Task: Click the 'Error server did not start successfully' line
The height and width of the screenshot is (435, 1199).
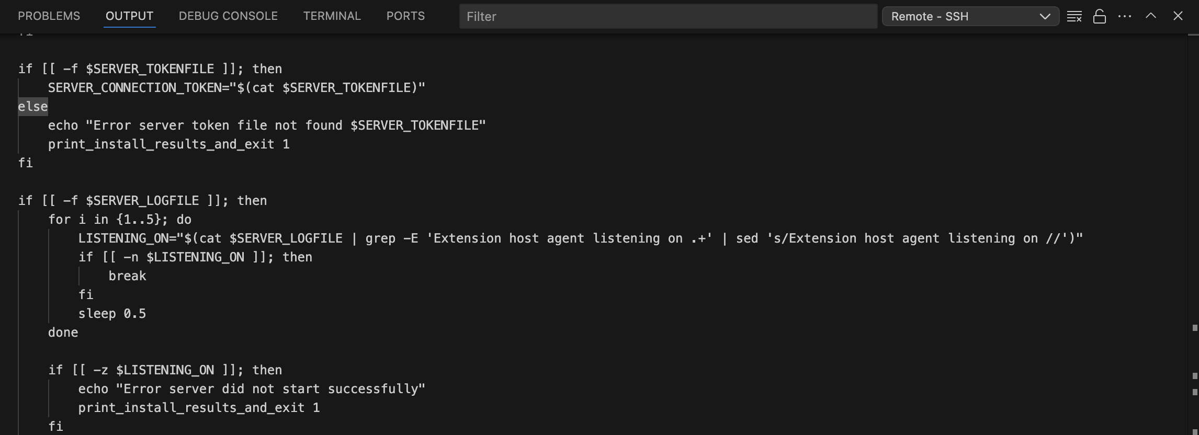Action: point(252,389)
